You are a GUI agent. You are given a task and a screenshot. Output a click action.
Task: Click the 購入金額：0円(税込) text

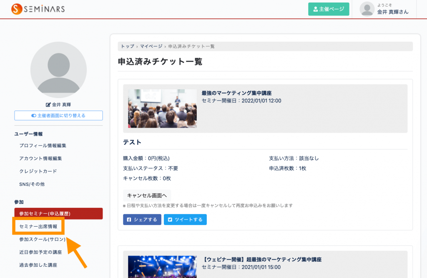[x=146, y=158]
